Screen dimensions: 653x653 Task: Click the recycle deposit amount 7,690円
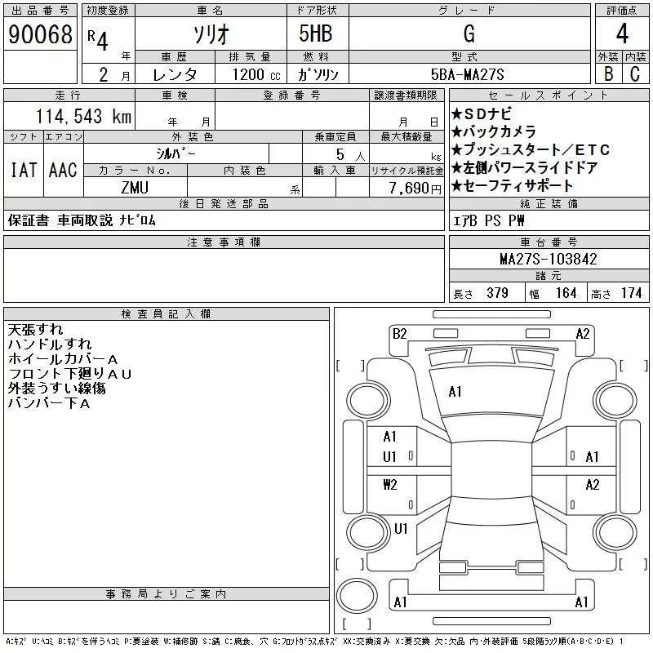point(406,187)
